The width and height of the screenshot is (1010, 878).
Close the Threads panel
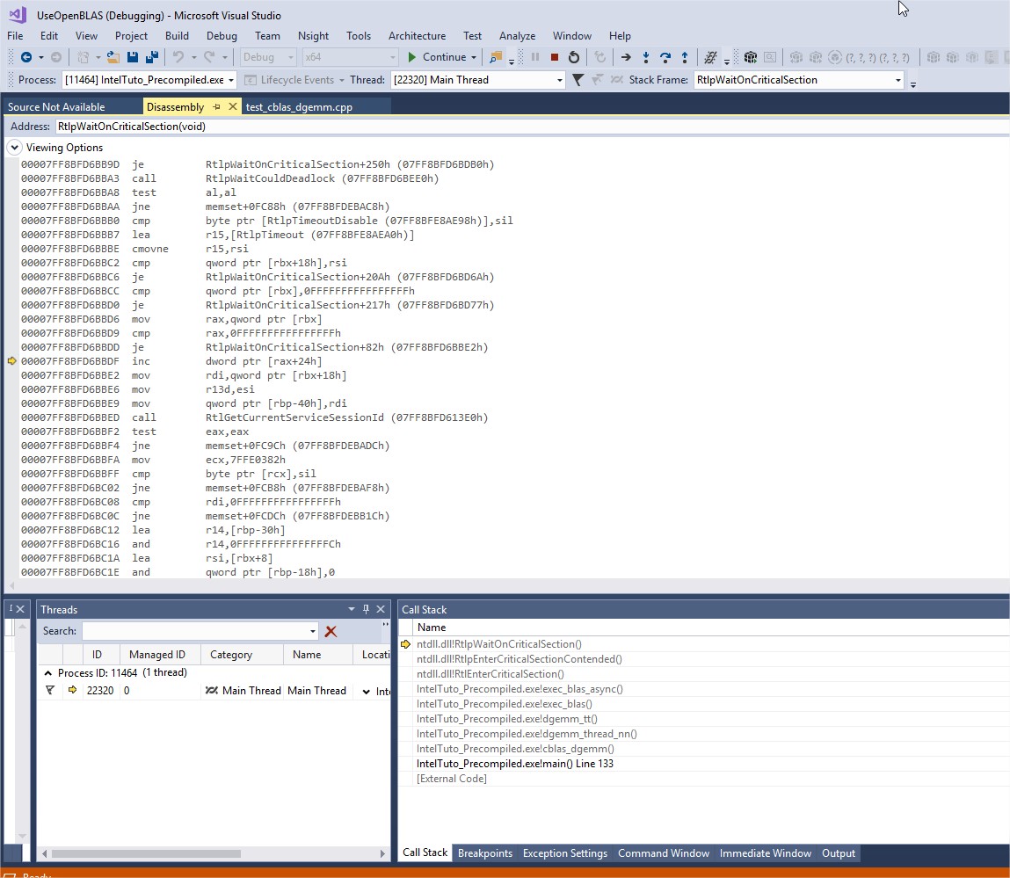pos(381,609)
